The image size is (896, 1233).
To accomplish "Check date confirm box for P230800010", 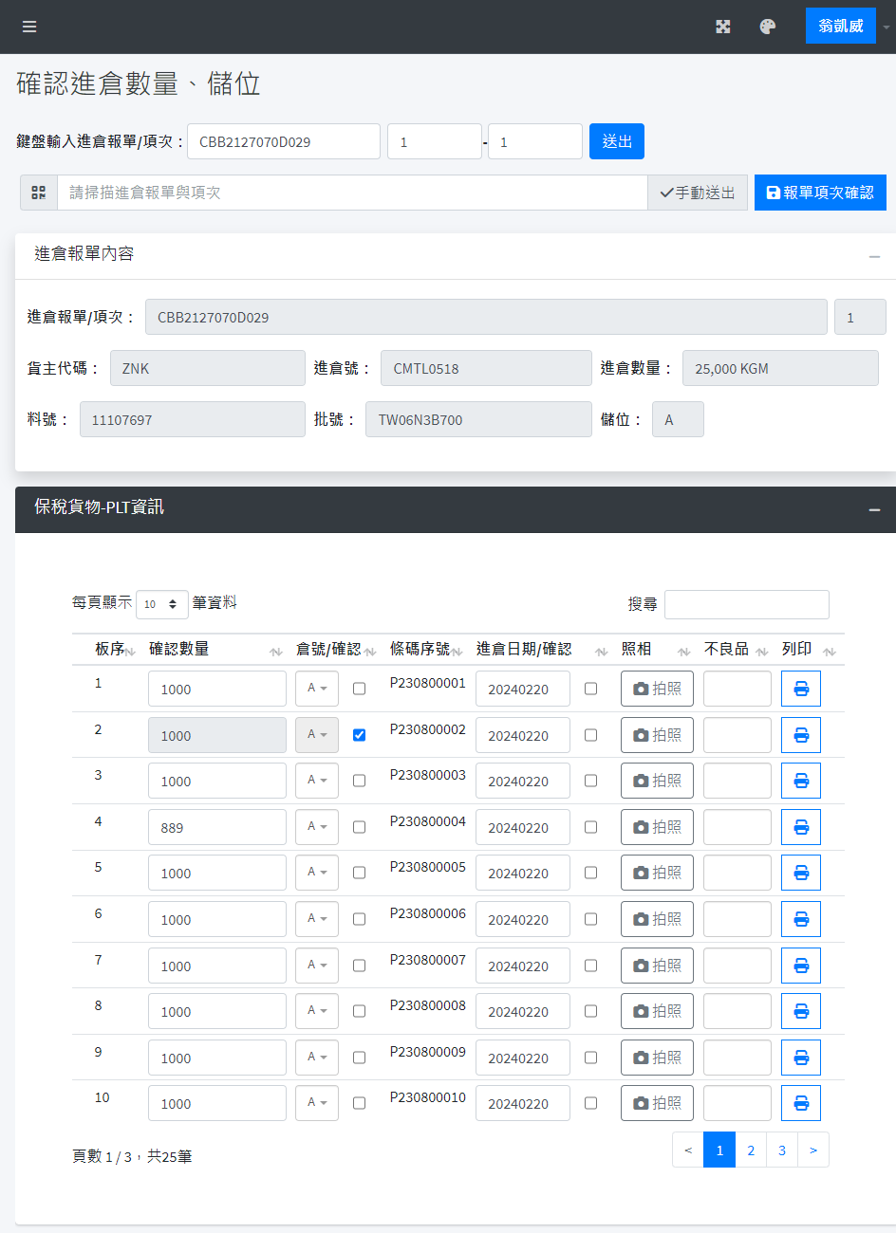I will pos(590,1103).
